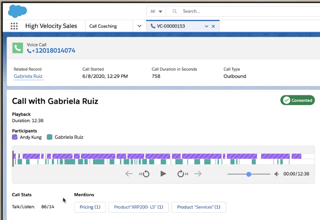Click the Call with Gabriela Ruiz heading
The image size is (320, 220).
tap(55, 101)
